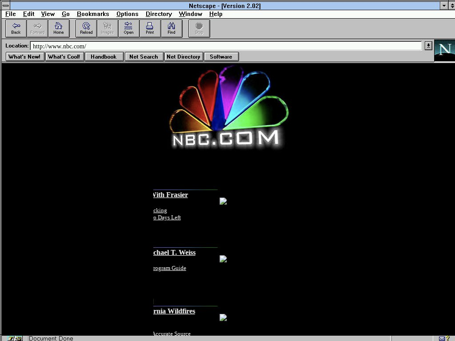
Task: Open the Handbook directory button
Action: tap(104, 57)
